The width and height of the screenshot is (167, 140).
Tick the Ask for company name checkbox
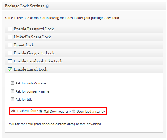tap(13, 91)
